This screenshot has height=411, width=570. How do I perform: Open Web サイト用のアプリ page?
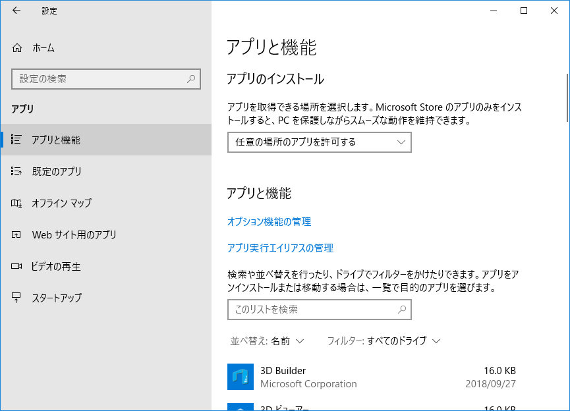(106, 234)
